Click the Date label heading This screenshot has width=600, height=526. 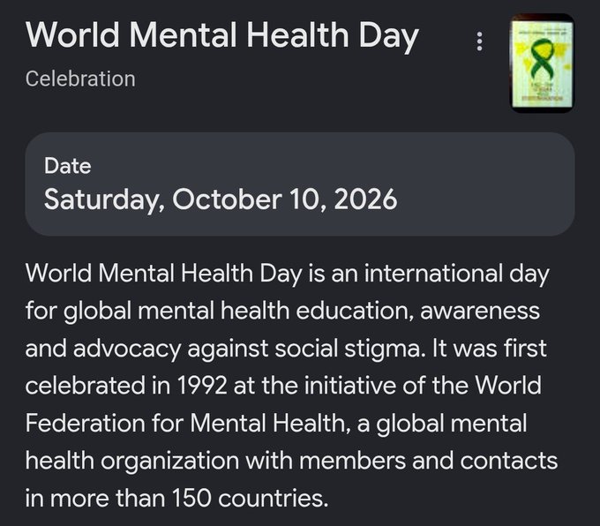(x=67, y=166)
